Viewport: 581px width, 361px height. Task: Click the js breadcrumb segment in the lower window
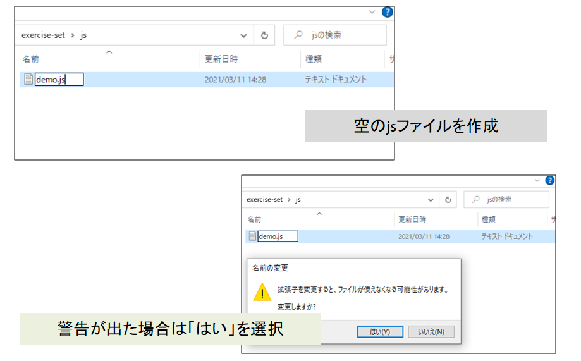click(x=298, y=200)
